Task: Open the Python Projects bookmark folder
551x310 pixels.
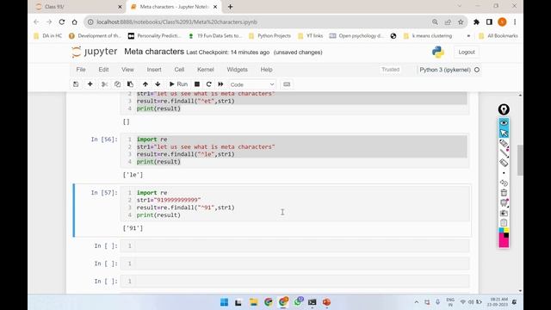Action: 269,36
